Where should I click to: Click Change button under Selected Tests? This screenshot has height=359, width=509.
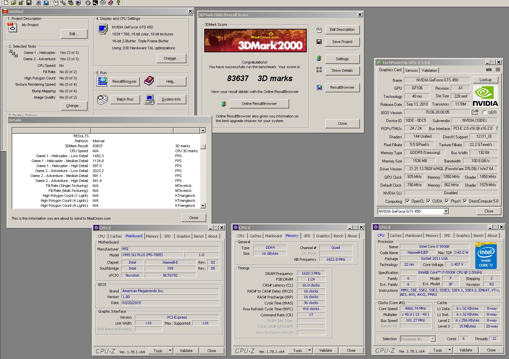point(74,106)
